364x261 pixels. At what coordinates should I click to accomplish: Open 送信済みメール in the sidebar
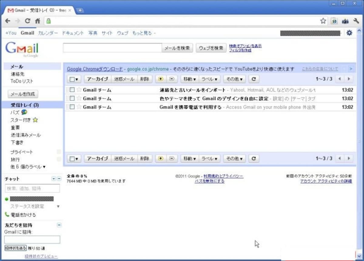25,135
